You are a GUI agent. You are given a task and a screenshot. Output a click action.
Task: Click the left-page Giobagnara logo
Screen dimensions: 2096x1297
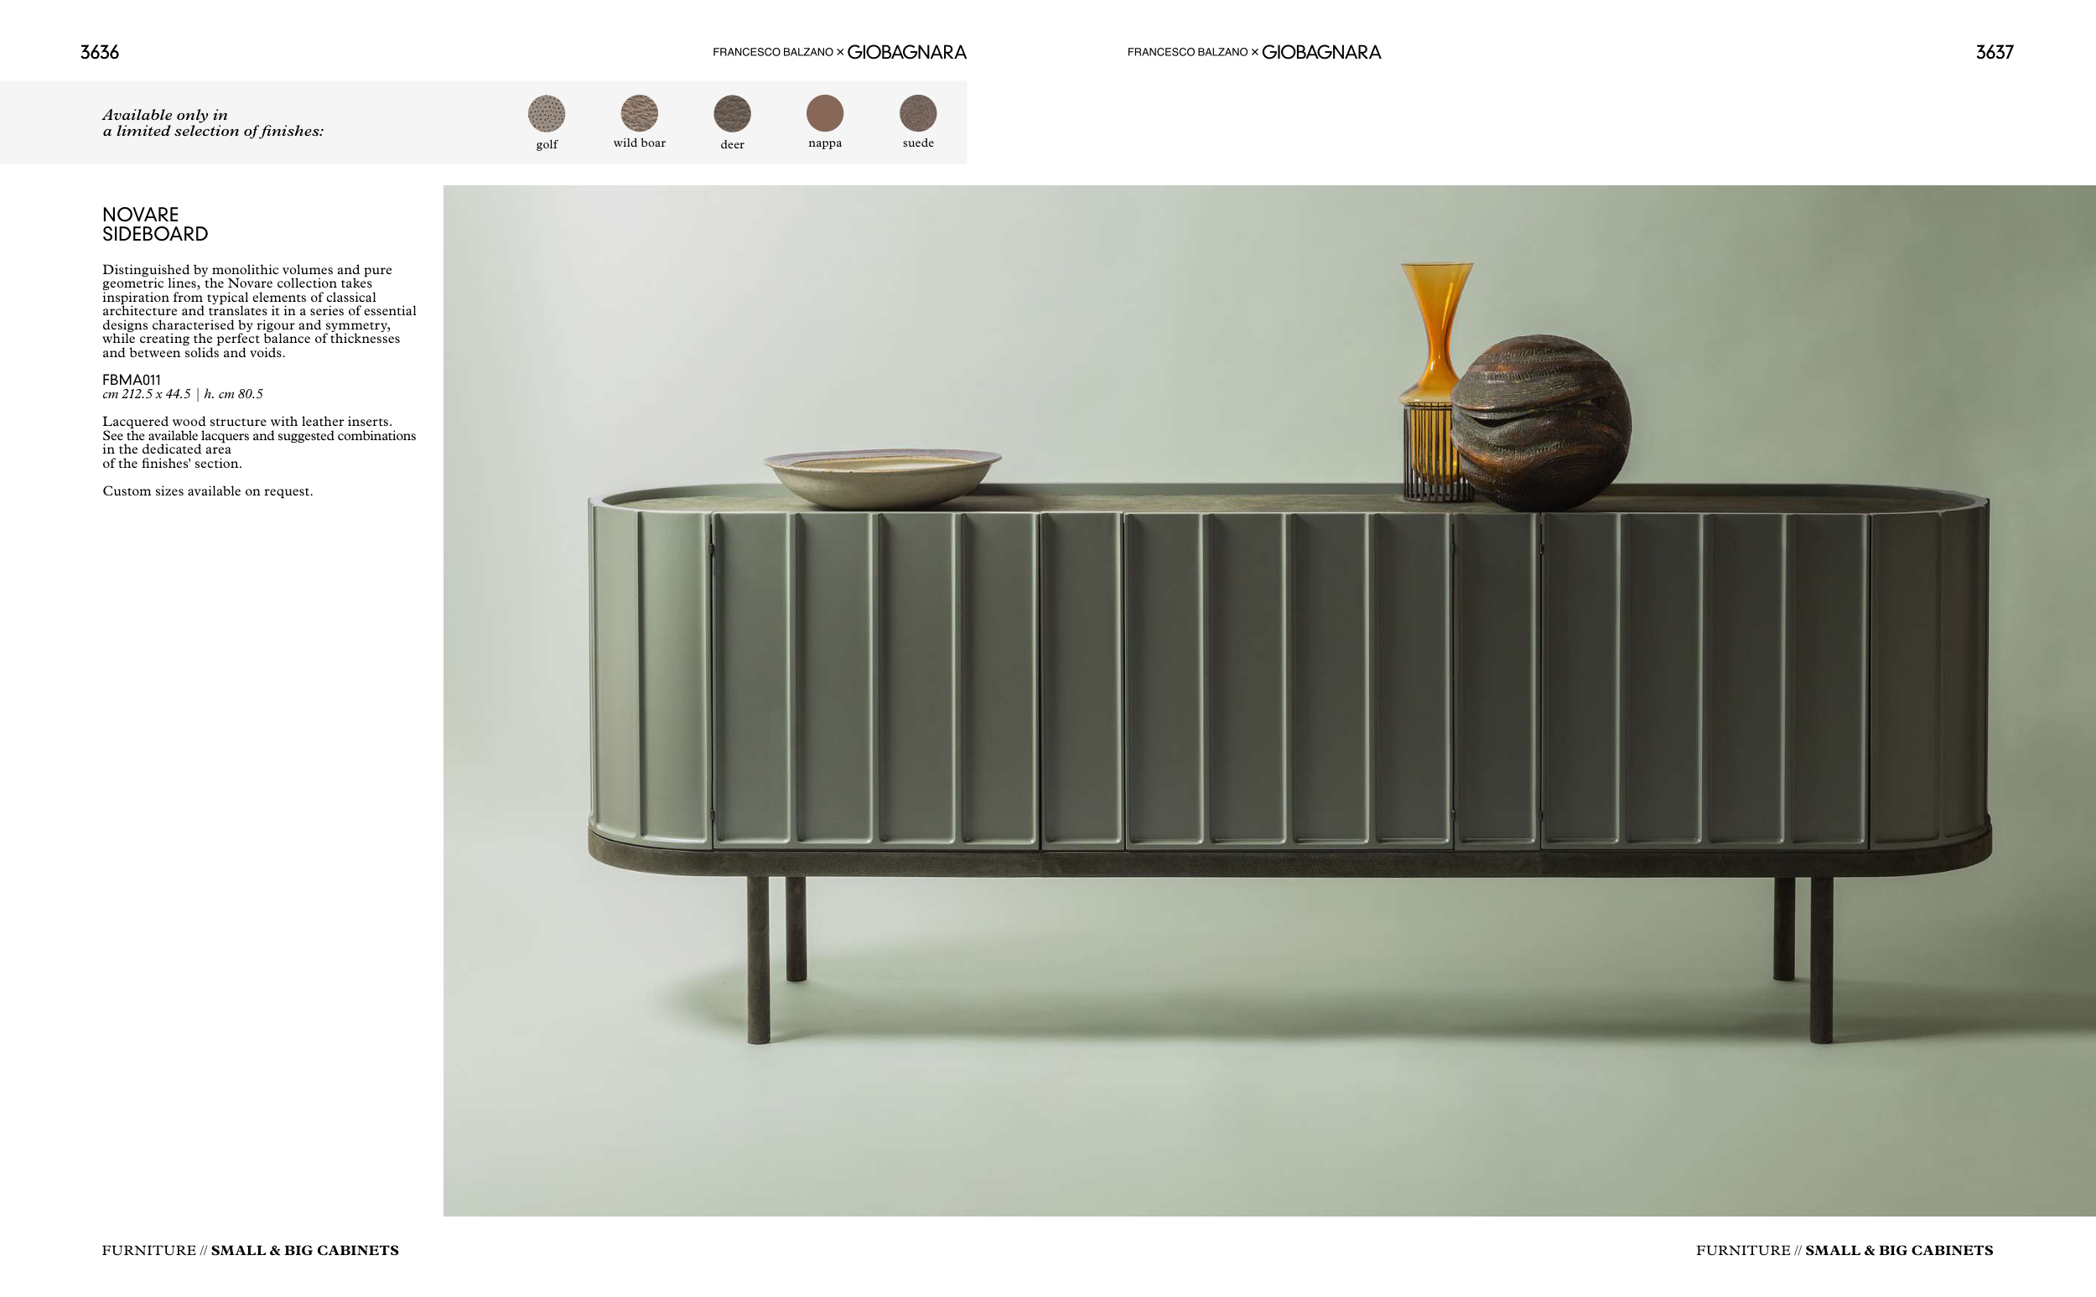coord(906,52)
